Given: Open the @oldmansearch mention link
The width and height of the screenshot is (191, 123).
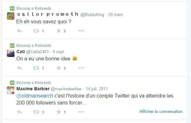Looking at the screenshot, I should 35,96.
